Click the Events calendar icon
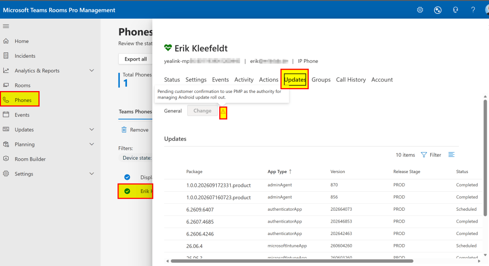Viewport: 489px width, 266px height. click(x=6, y=114)
